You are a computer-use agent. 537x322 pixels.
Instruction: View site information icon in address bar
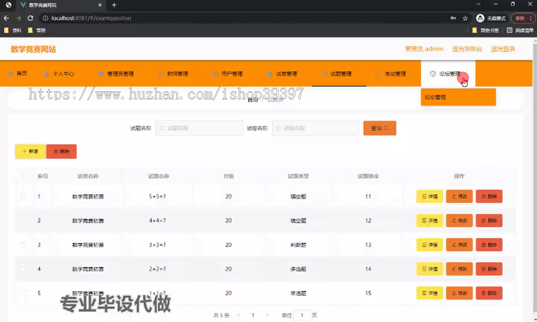(45, 18)
